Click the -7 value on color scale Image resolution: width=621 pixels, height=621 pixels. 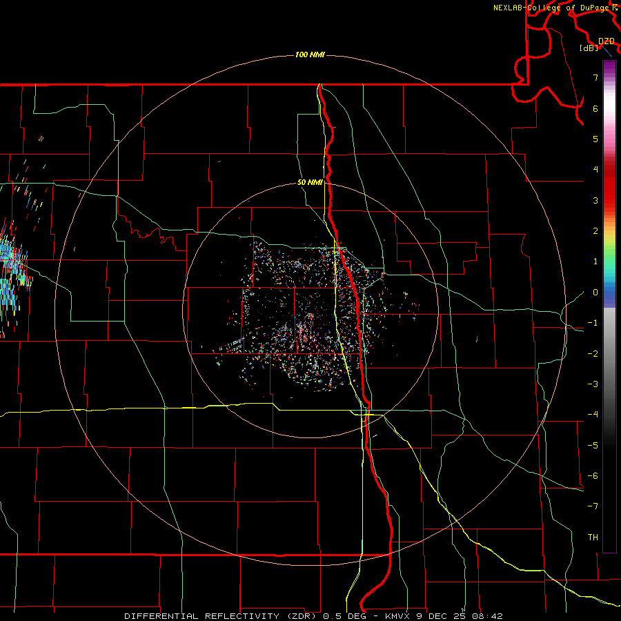point(593,506)
